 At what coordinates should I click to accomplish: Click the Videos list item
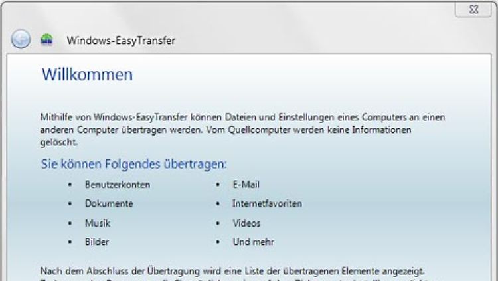coord(246,223)
